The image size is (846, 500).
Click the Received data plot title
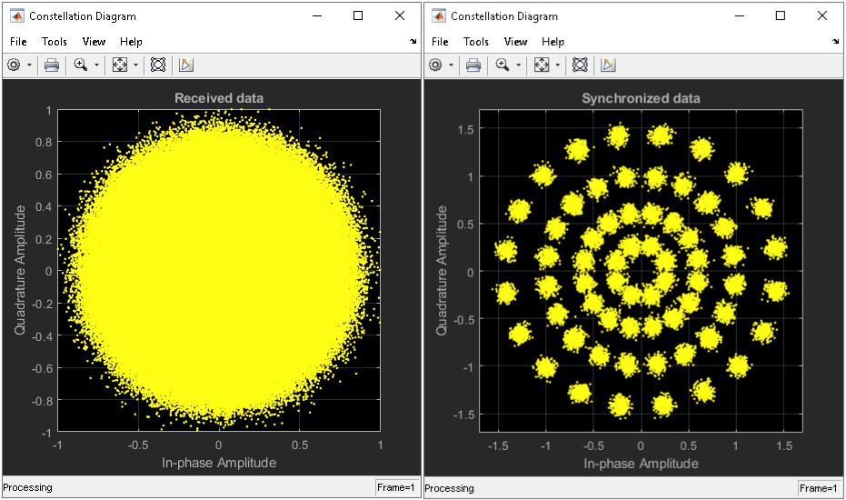tap(219, 98)
